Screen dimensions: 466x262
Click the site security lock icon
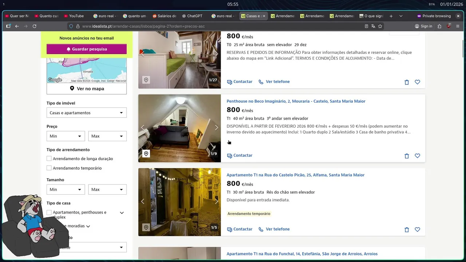(77, 26)
